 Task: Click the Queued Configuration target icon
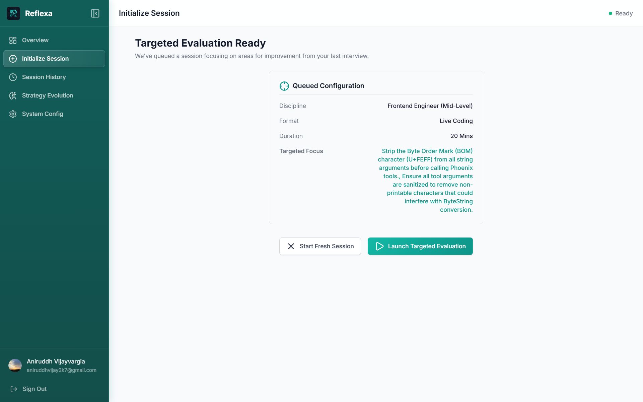tap(284, 86)
